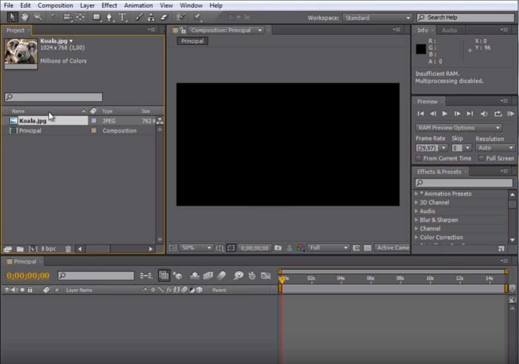Create a new folder in Project panel
Viewport: 519px width, 364px height.
[20, 249]
